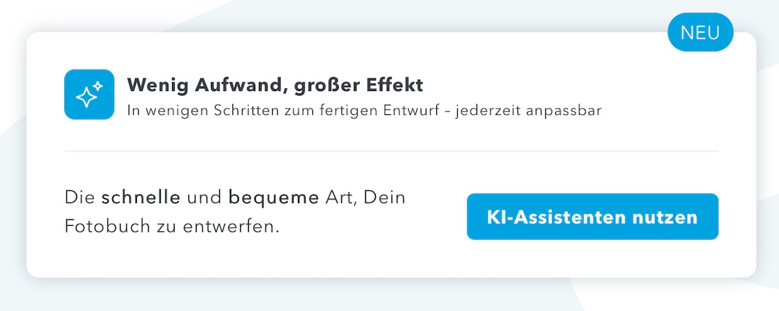The height and width of the screenshot is (311, 779).
Task: Click the phrase jederzeit anpassbar
Action: tap(528, 111)
